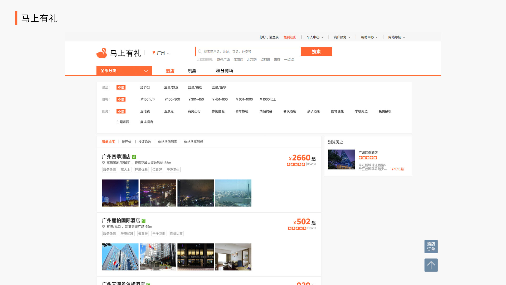506x285 pixels.
Task: Click the 服务热情 tag under 广州四季酒店
Action: click(x=109, y=170)
